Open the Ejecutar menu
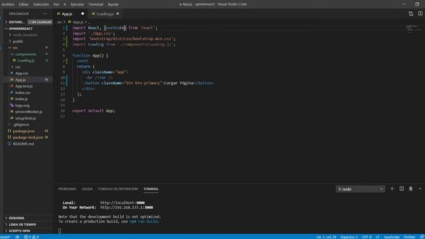The width and height of the screenshot is (425, 239). 77,5
